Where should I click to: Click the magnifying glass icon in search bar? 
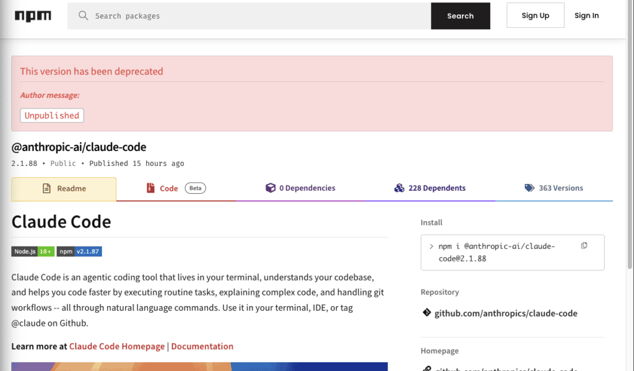[83, 15]
